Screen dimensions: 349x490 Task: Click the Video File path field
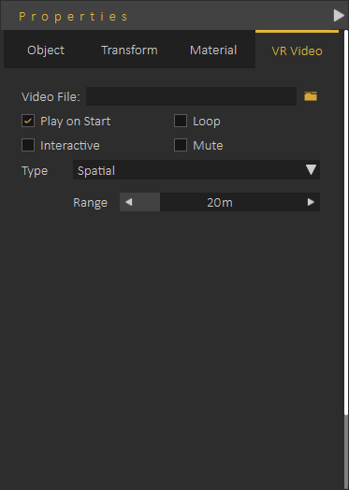(x=191, y=96)
